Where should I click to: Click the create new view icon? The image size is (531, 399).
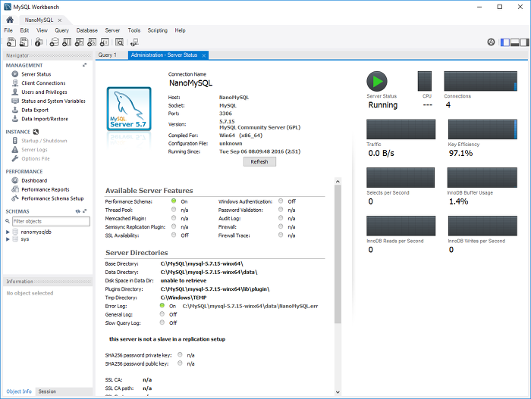80,42
